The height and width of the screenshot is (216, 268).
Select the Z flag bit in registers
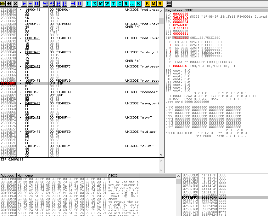tap(170, 51)
